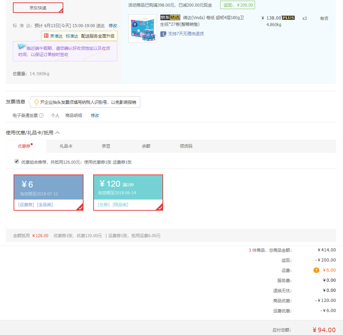This screenshot has height=335, width=343.
Task: Click the 7-day return shield icon
Action: tap(163, 34)
